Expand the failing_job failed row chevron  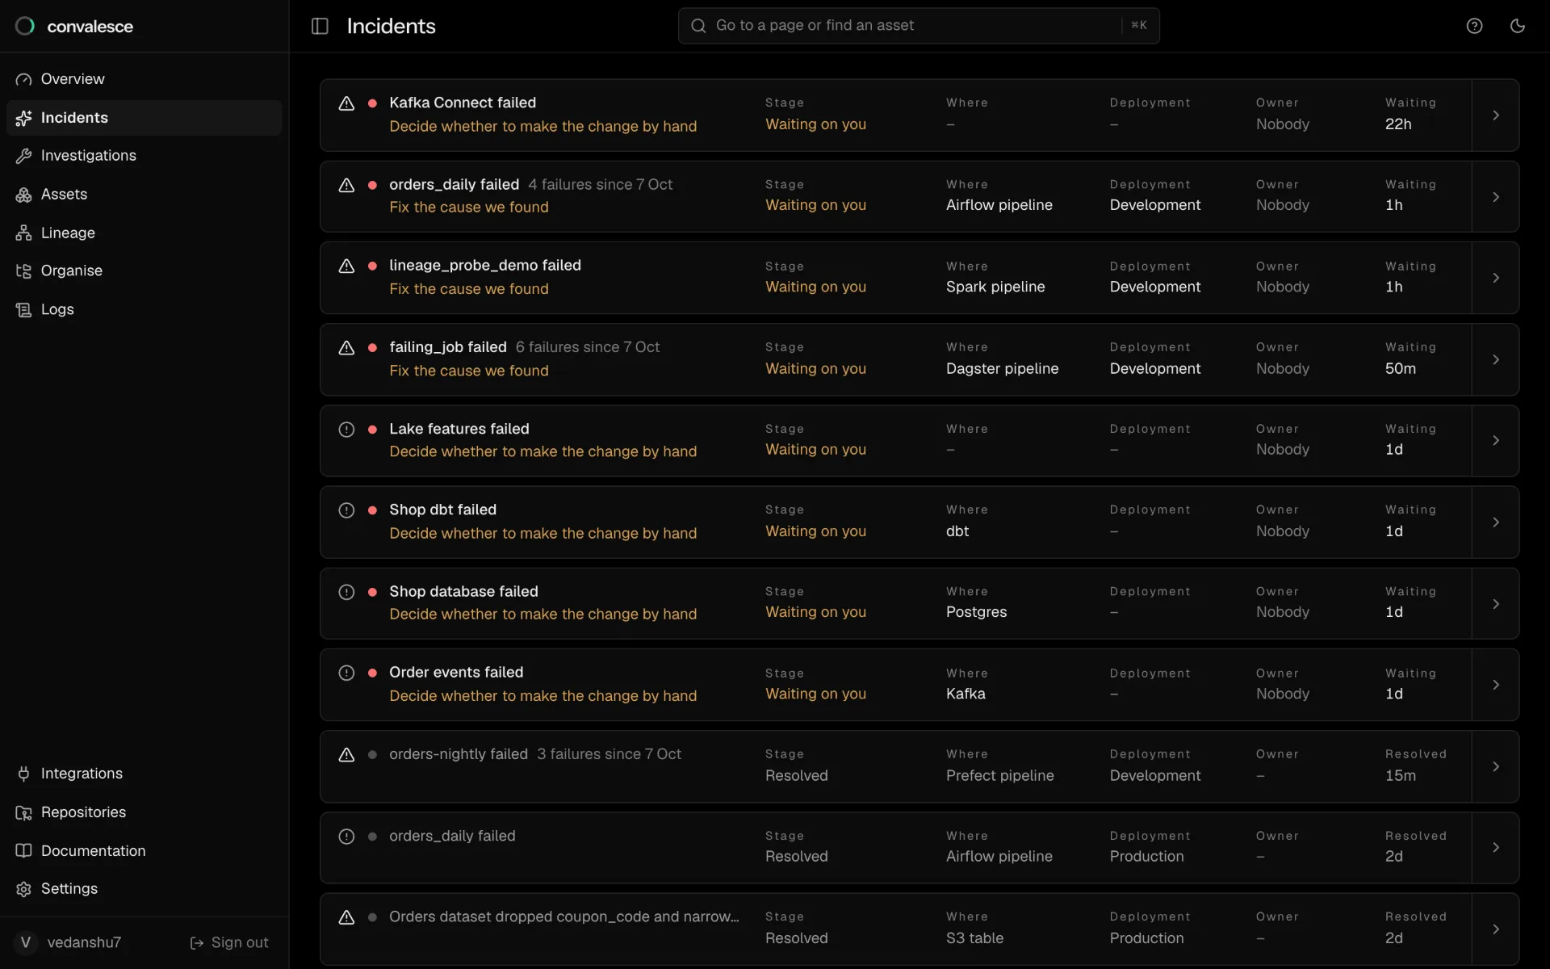tap(1495, 359)
